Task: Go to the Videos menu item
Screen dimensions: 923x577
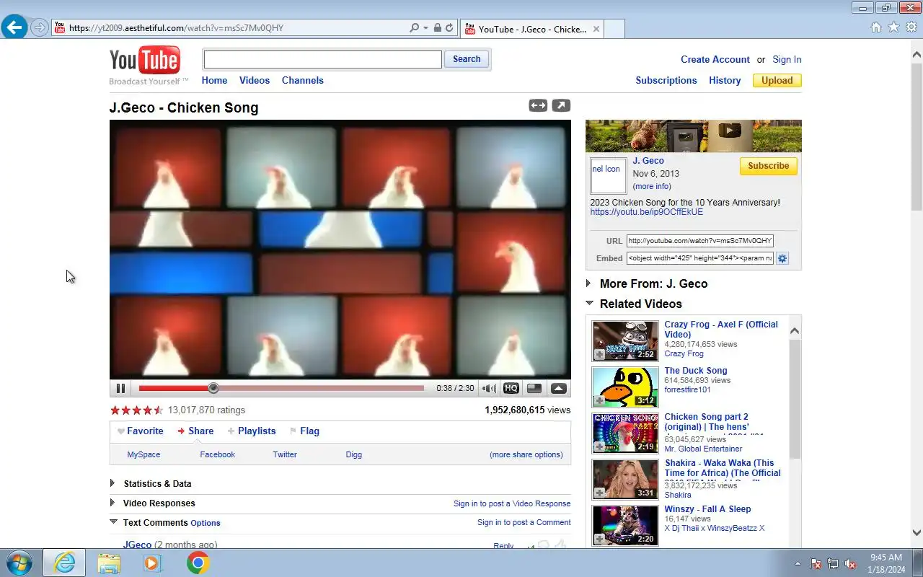Action: (x=255, y=80)
